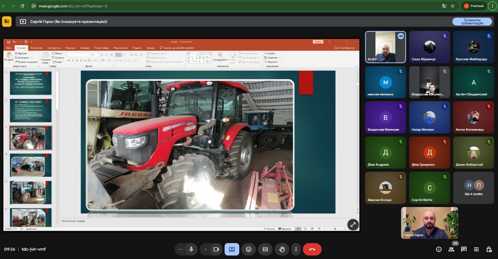Click the expand arrows icon over the presentation

point(353,224)
